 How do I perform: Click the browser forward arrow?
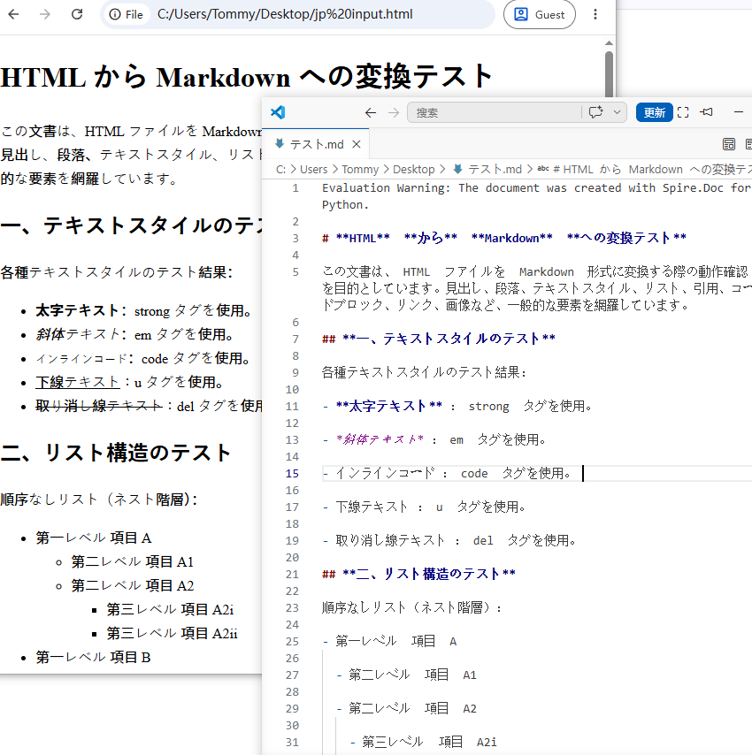45,14
